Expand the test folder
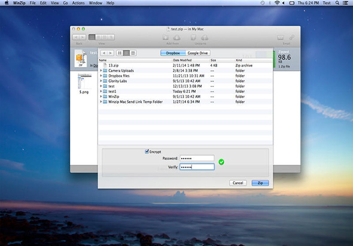The width and height of the screenshot is (353, 246). tap(101, 86)
